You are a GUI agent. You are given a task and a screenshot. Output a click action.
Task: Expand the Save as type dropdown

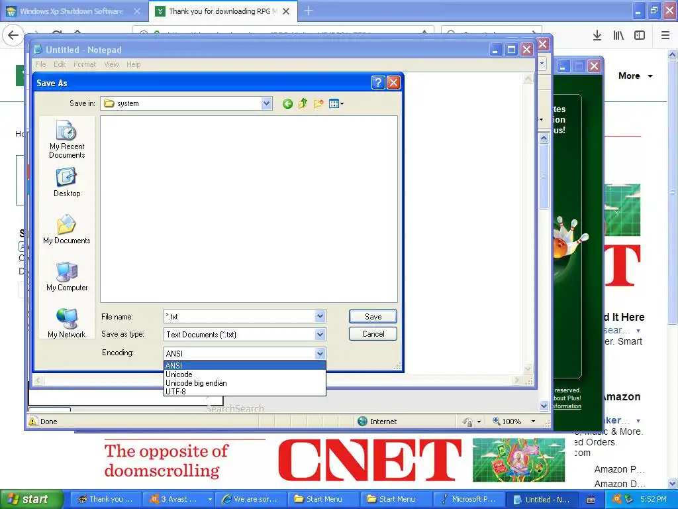point(320,334)
